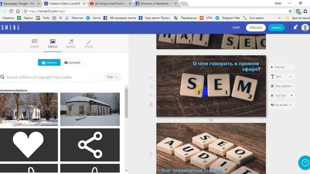This screenshot has height=174, width=310.
Task: Open the Задачи bookmark
Action: point(25,18)
